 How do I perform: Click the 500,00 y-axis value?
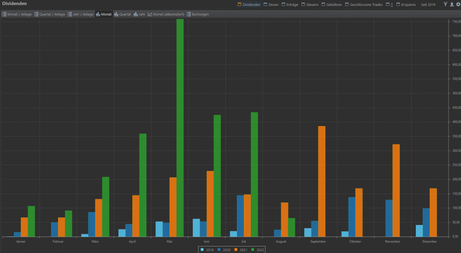(456, 93)
